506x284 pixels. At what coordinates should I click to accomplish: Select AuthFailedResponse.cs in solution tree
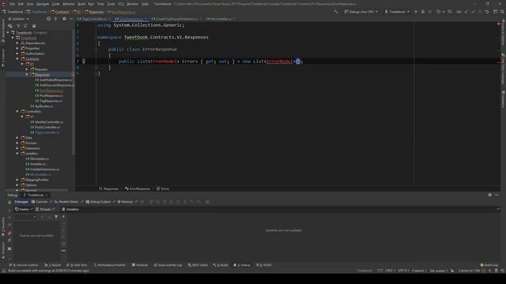click(x=53, y=80)
